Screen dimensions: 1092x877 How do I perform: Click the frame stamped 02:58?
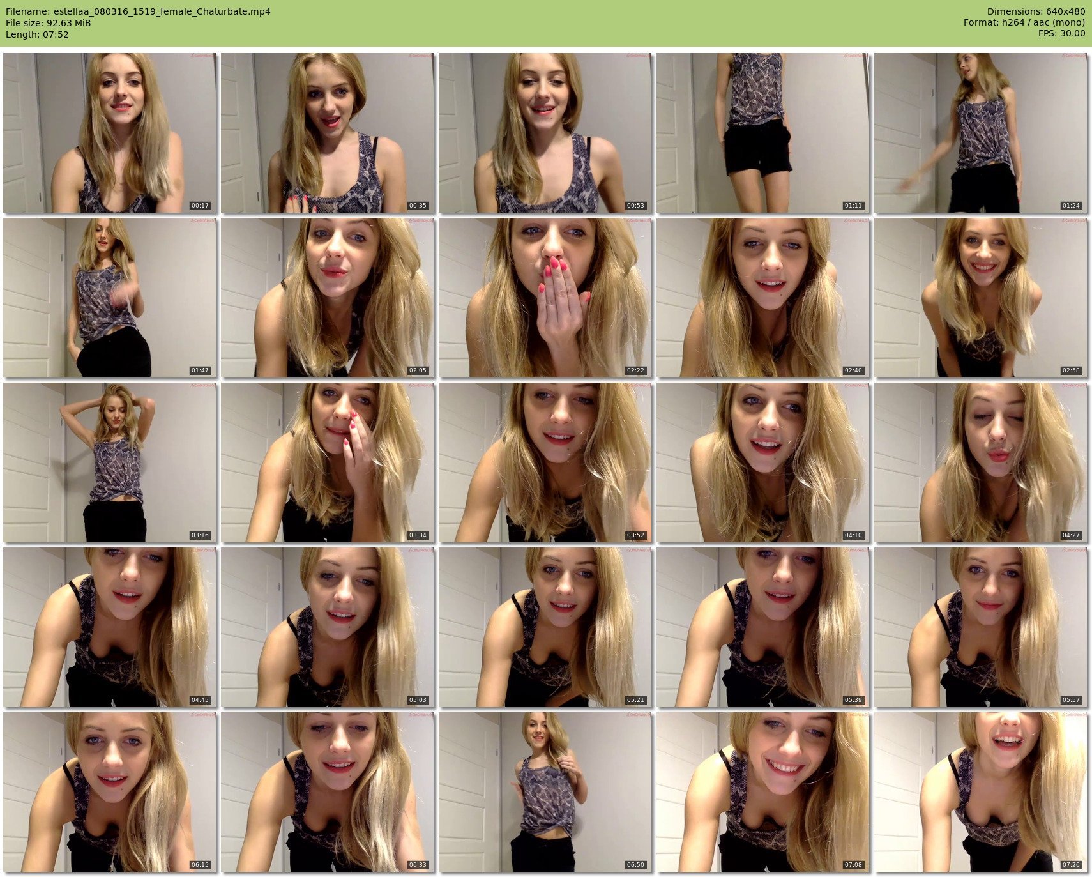tap(981, 298)
